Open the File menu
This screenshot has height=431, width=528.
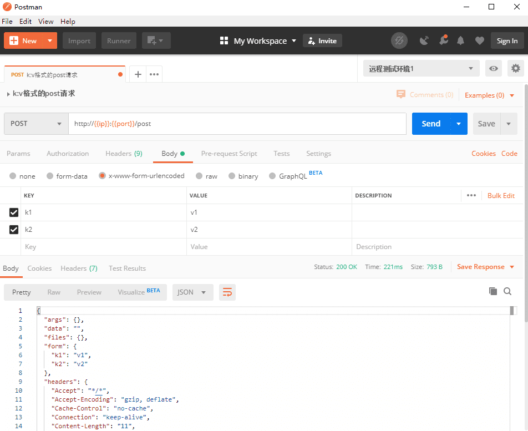click(x=7, y=21)
